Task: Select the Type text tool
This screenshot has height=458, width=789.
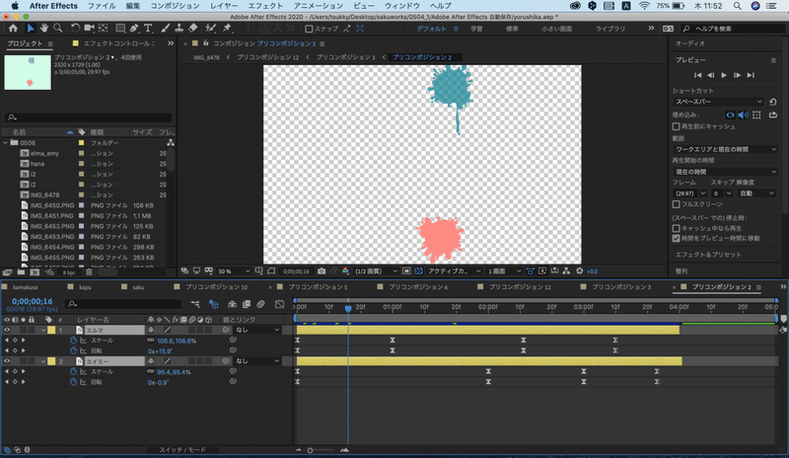Action: [148, 29]
